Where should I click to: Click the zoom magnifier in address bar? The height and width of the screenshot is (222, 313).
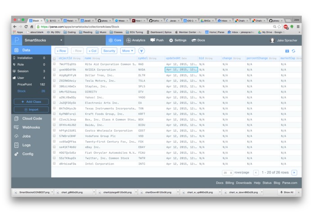pos(275,27)
